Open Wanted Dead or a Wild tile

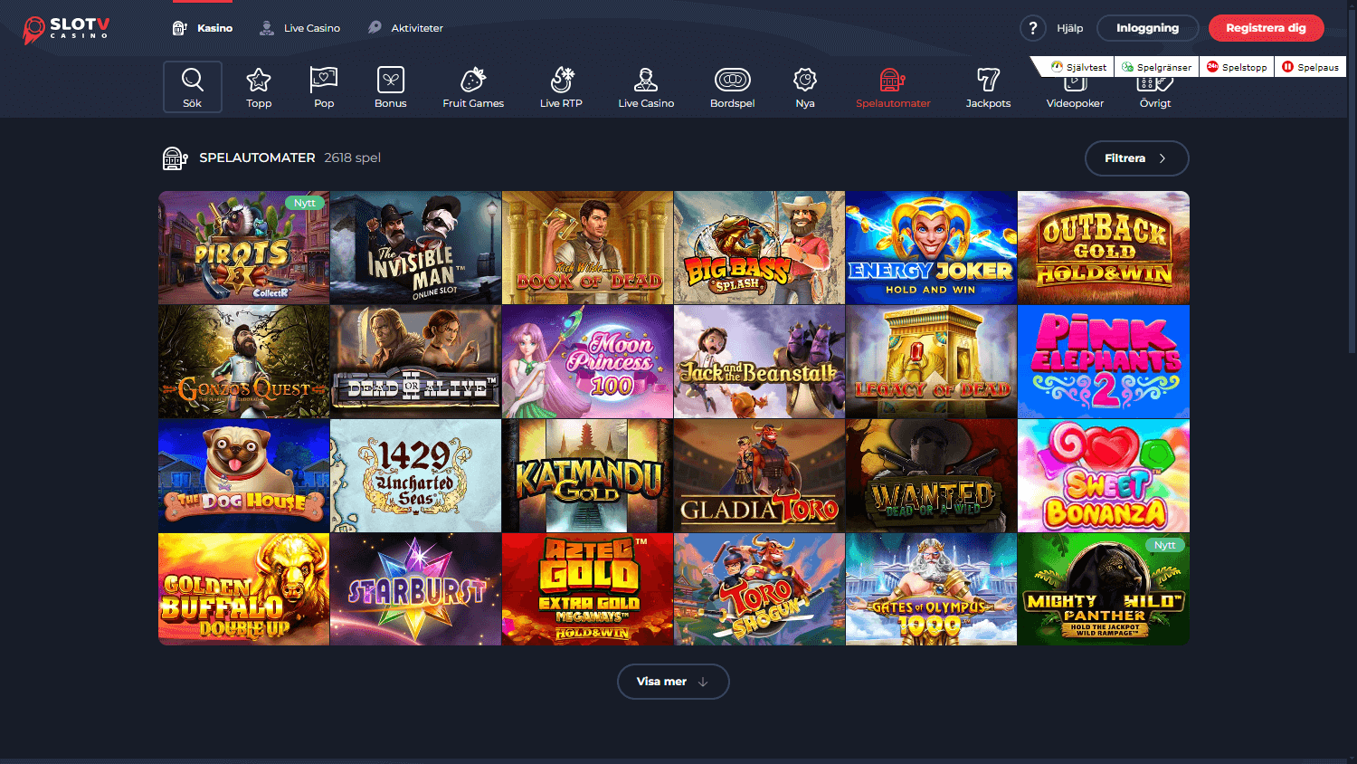click(x=931, y=475)
